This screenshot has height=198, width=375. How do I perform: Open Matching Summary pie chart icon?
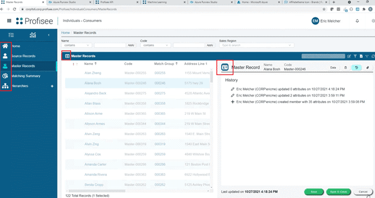point(5,76)
